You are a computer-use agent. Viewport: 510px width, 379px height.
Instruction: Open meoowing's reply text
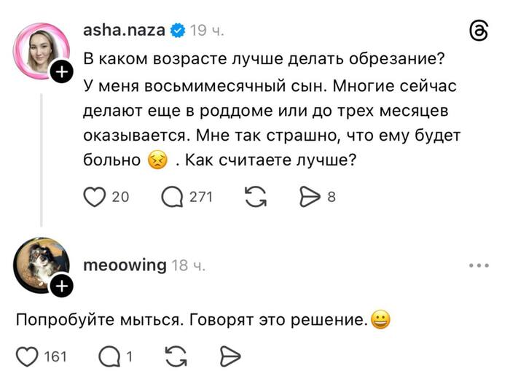coord(203,320)
